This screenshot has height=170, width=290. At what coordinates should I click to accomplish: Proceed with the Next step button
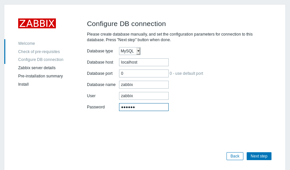click(x=259, y=156)
